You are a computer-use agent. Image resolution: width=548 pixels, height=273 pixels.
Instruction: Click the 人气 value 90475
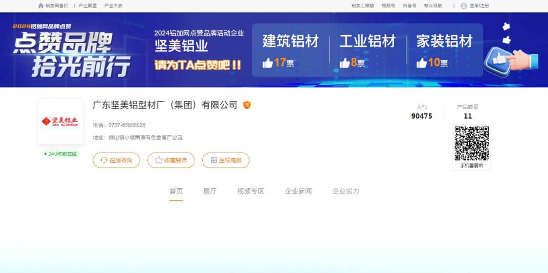point(422,116)
